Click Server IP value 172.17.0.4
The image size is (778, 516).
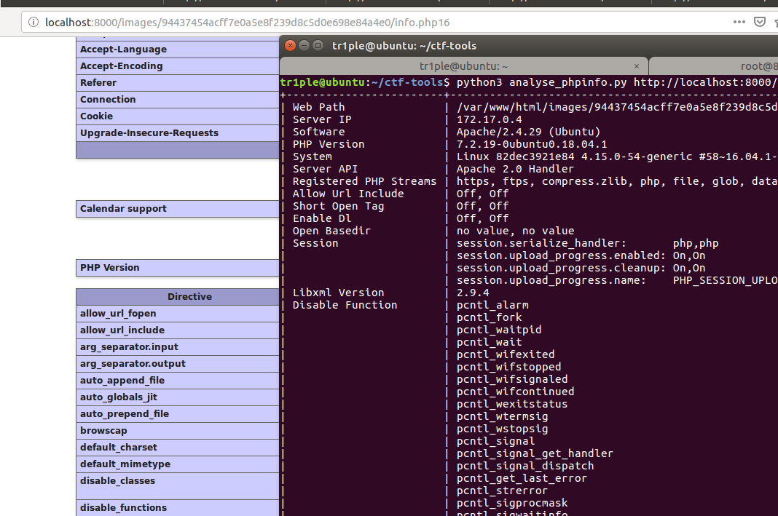tap(490, 119)
